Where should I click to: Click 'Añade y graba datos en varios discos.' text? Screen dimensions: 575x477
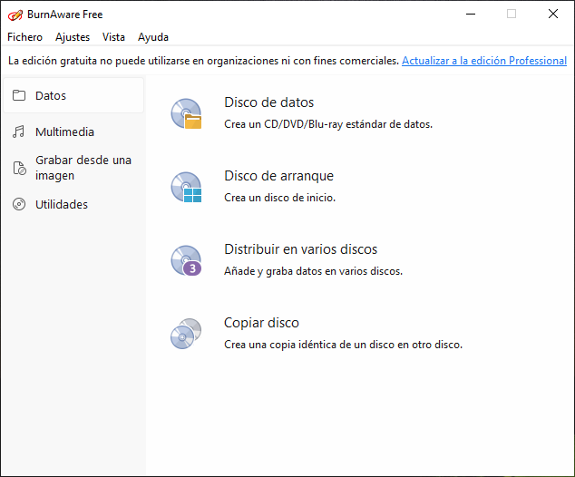click(x=313, y=271)
